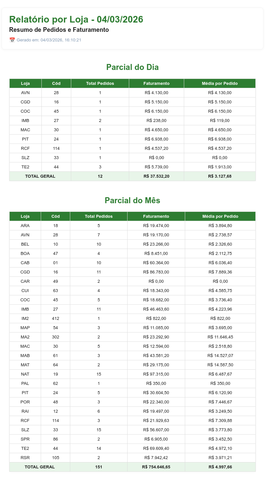Click the calendar icon beside Gerado em
Image resolution: width=265 pixels, height=481 pixels.
point(12,40)
